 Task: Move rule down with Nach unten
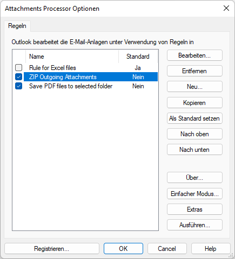click(x=194, y=150)
